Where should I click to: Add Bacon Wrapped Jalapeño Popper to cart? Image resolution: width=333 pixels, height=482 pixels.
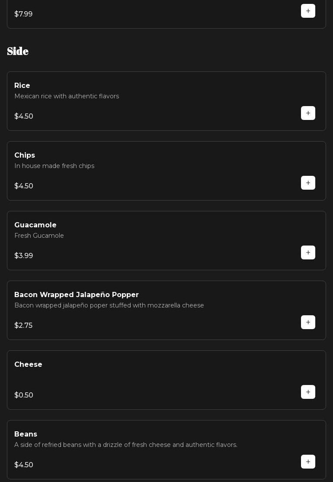point(308,322)
